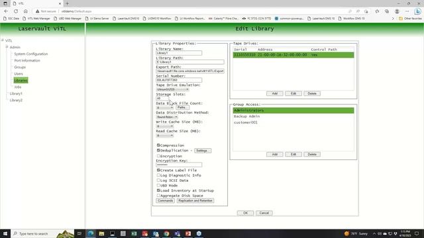
Task: Toggle the Compression checkbox
Action: [158, 145]
